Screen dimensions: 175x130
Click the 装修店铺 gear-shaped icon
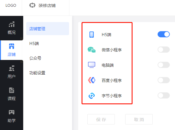click(32, 5)
